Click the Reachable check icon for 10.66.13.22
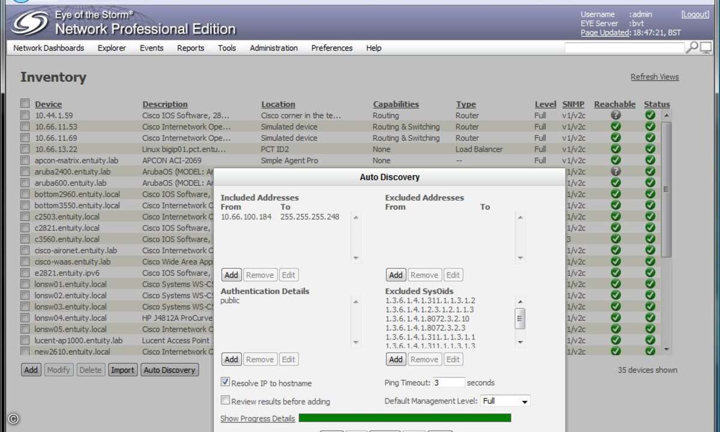 [x=616, y=149]
